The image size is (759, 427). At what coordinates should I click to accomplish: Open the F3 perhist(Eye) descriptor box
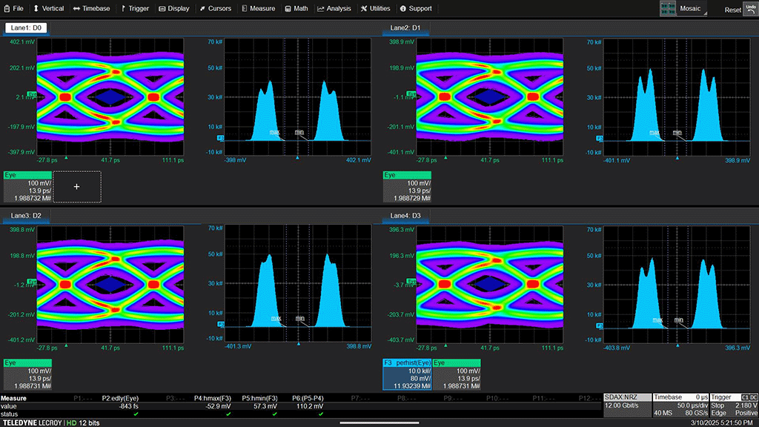[x=406, y=374]
